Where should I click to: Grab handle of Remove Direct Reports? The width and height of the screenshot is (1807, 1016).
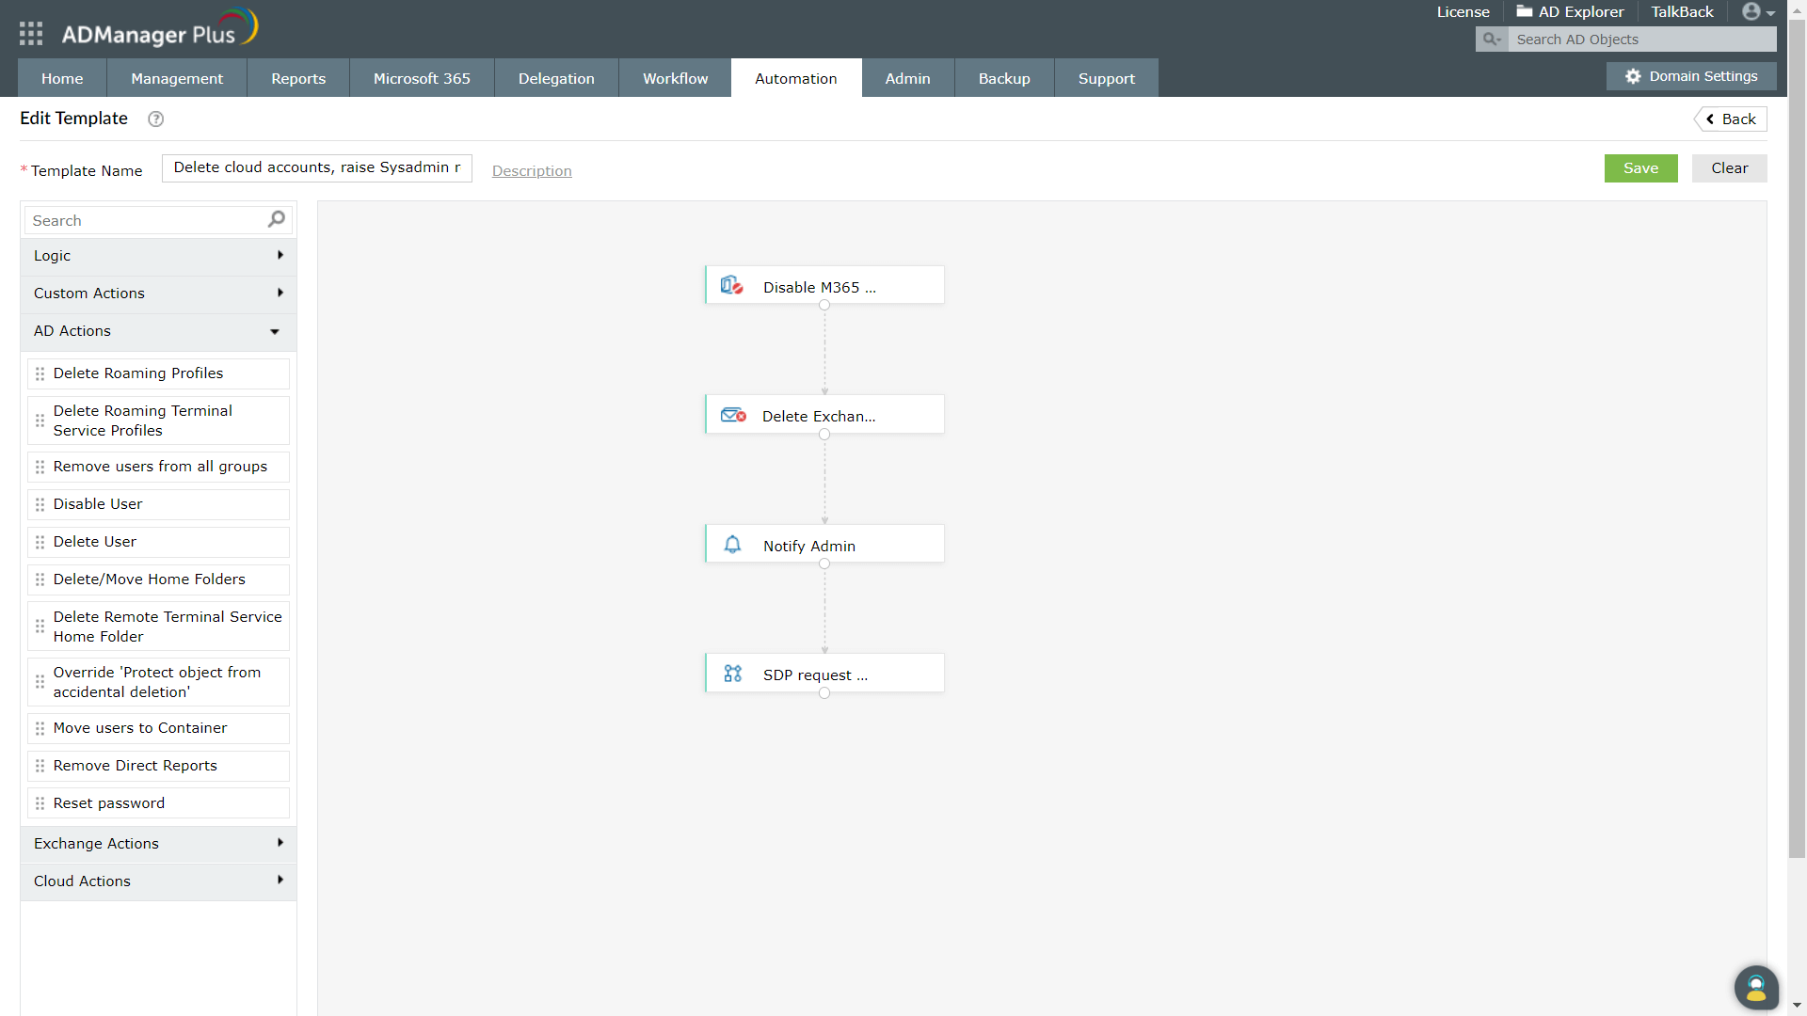pos(40,766)
